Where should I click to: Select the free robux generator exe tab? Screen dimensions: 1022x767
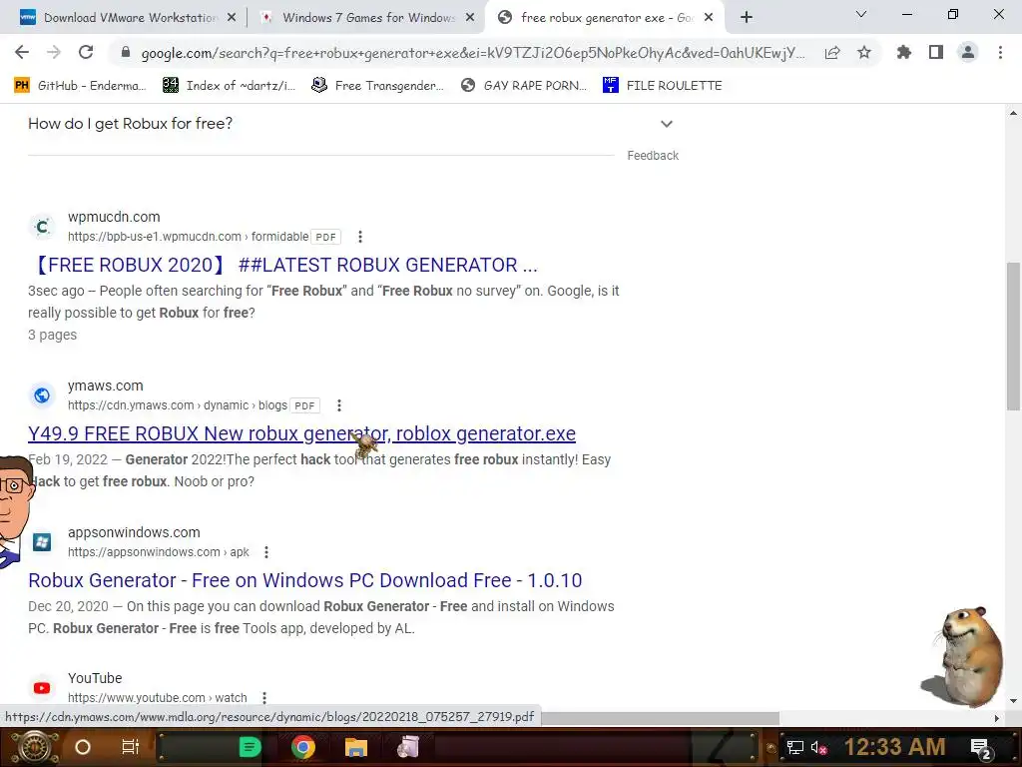(x=606, y=18)
